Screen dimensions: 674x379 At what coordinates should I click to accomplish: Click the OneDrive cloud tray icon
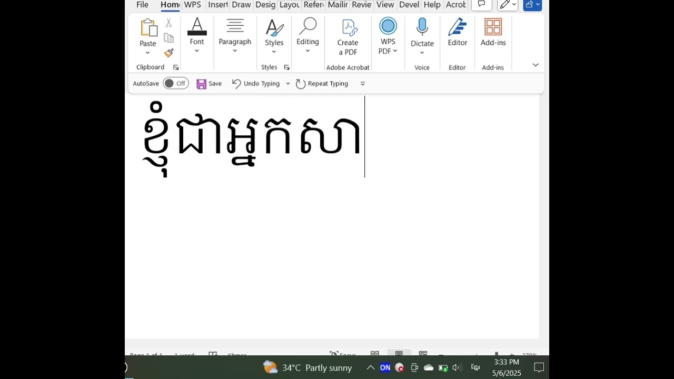429,367
